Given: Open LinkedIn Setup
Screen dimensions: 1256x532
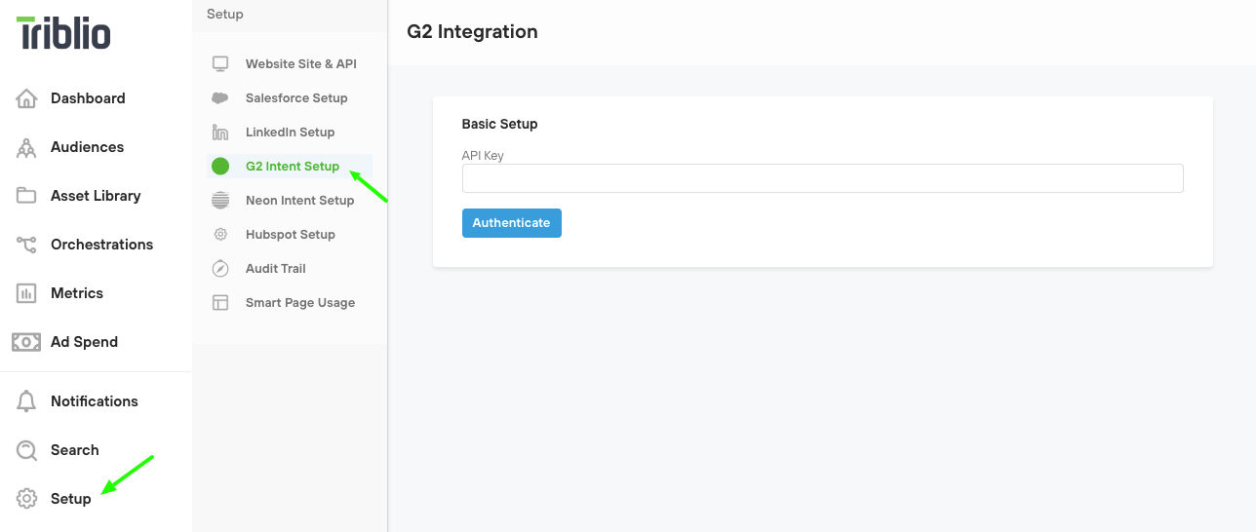Looking at the screenshot, I should 290,133.
